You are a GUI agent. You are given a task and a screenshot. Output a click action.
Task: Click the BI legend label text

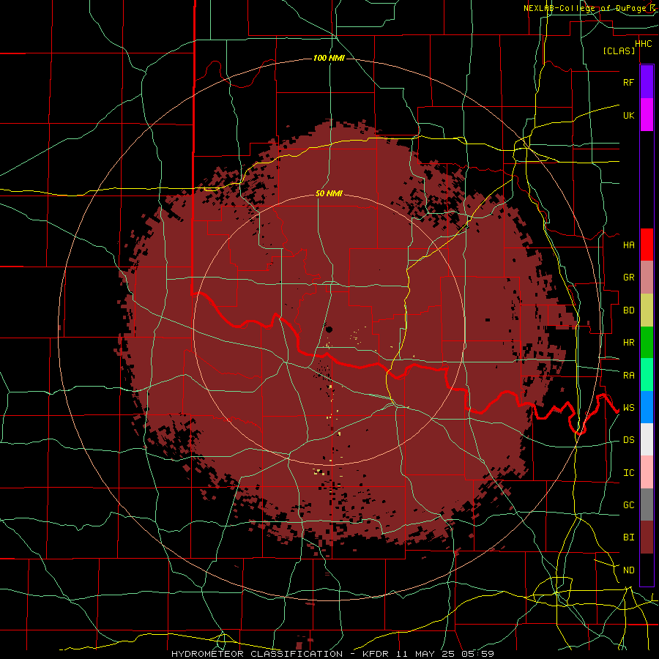point(628,537)
